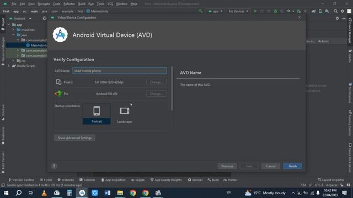The height and width of the screenshot is (198, 353).
Task: Open the No Devices selector dropdown
Action: click(x=238, y=11)
